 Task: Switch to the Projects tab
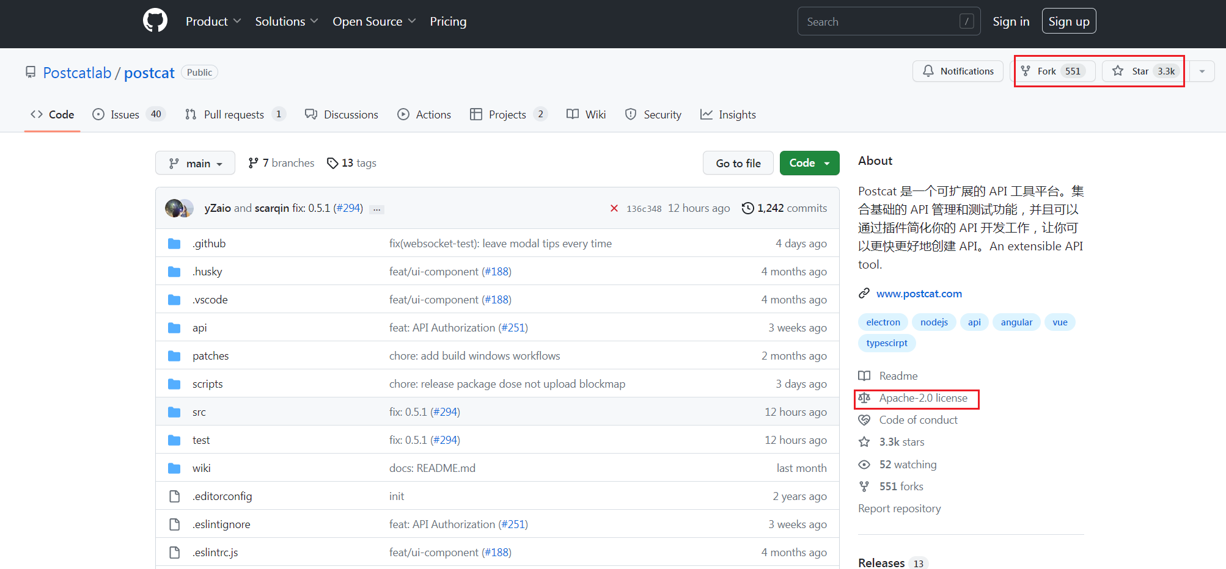508,114
